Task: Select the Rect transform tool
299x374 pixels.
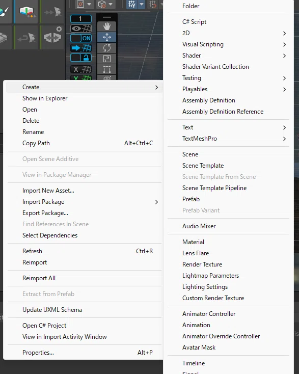Action: pyautogui.click(x=107, y=69)
